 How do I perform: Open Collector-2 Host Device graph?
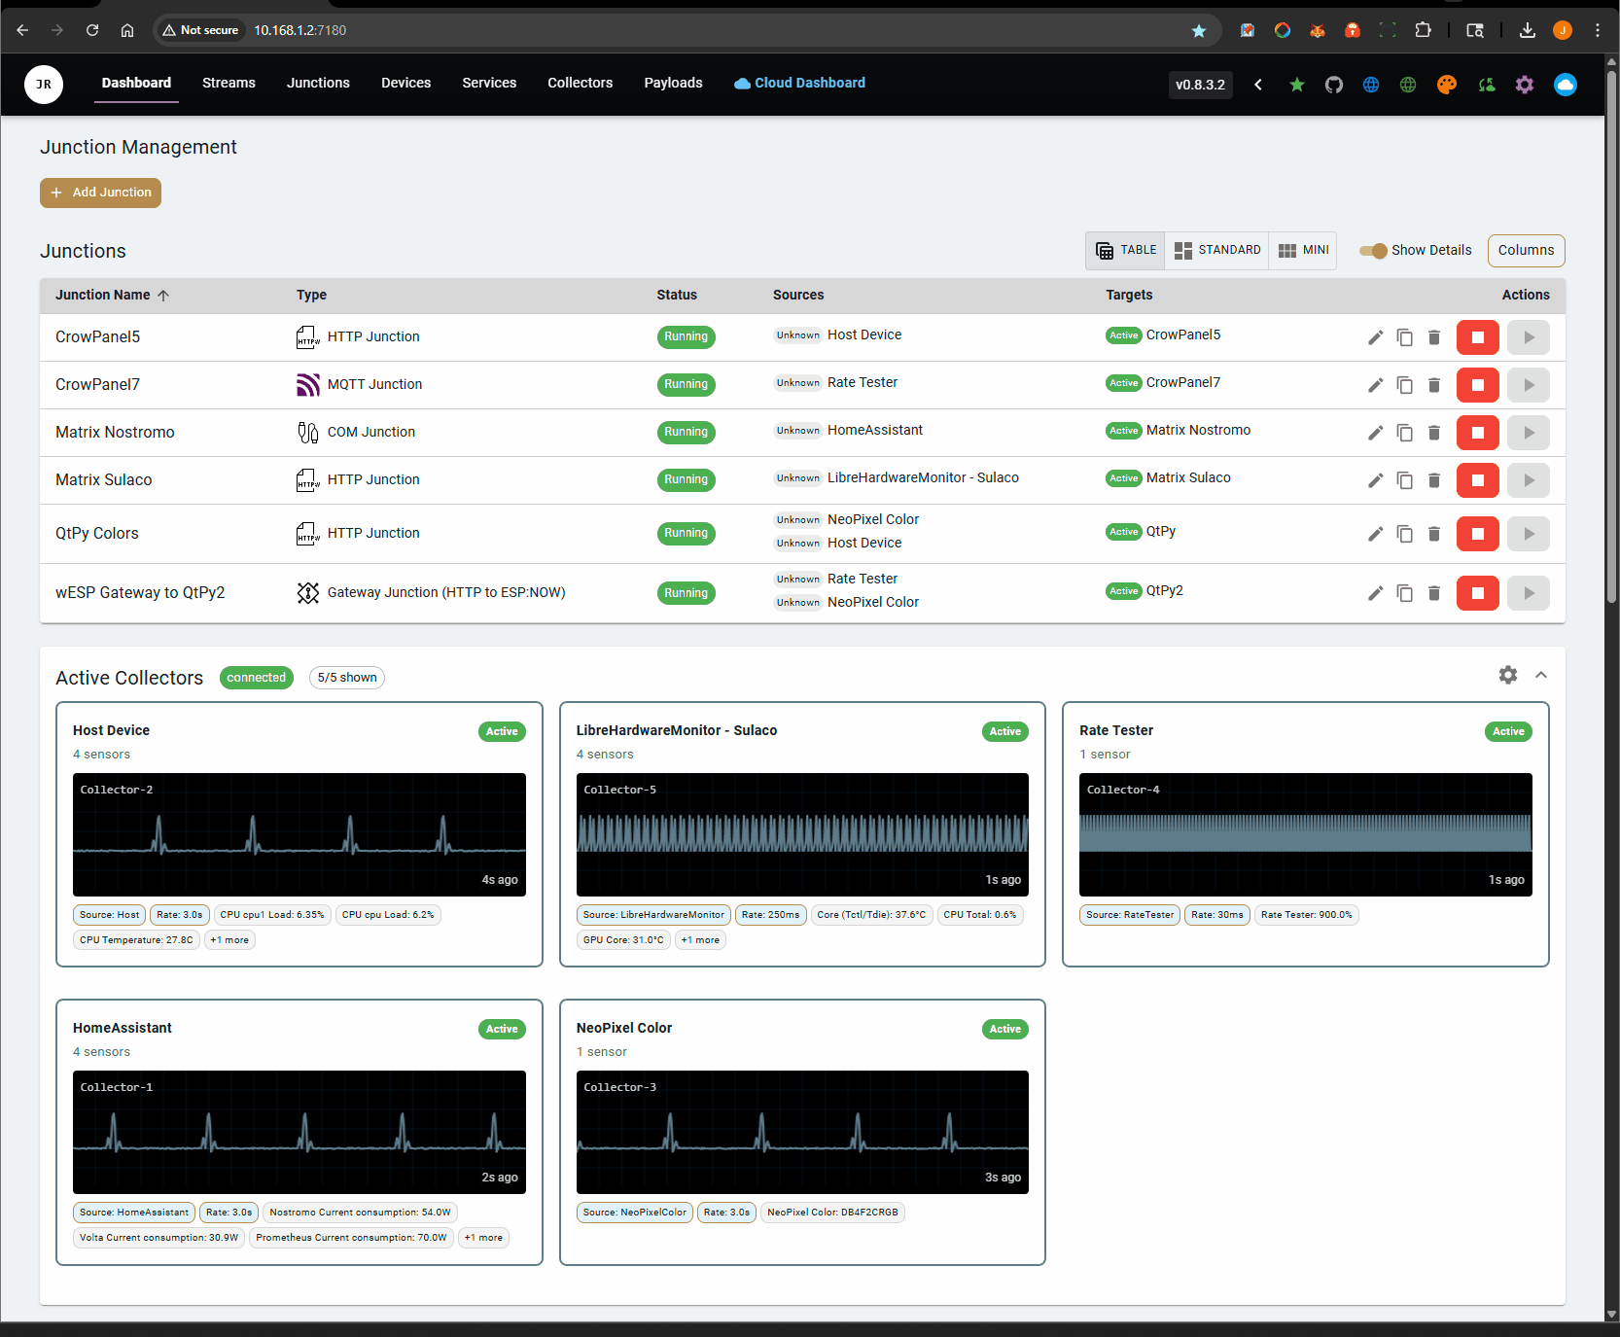tap(299, 834)
